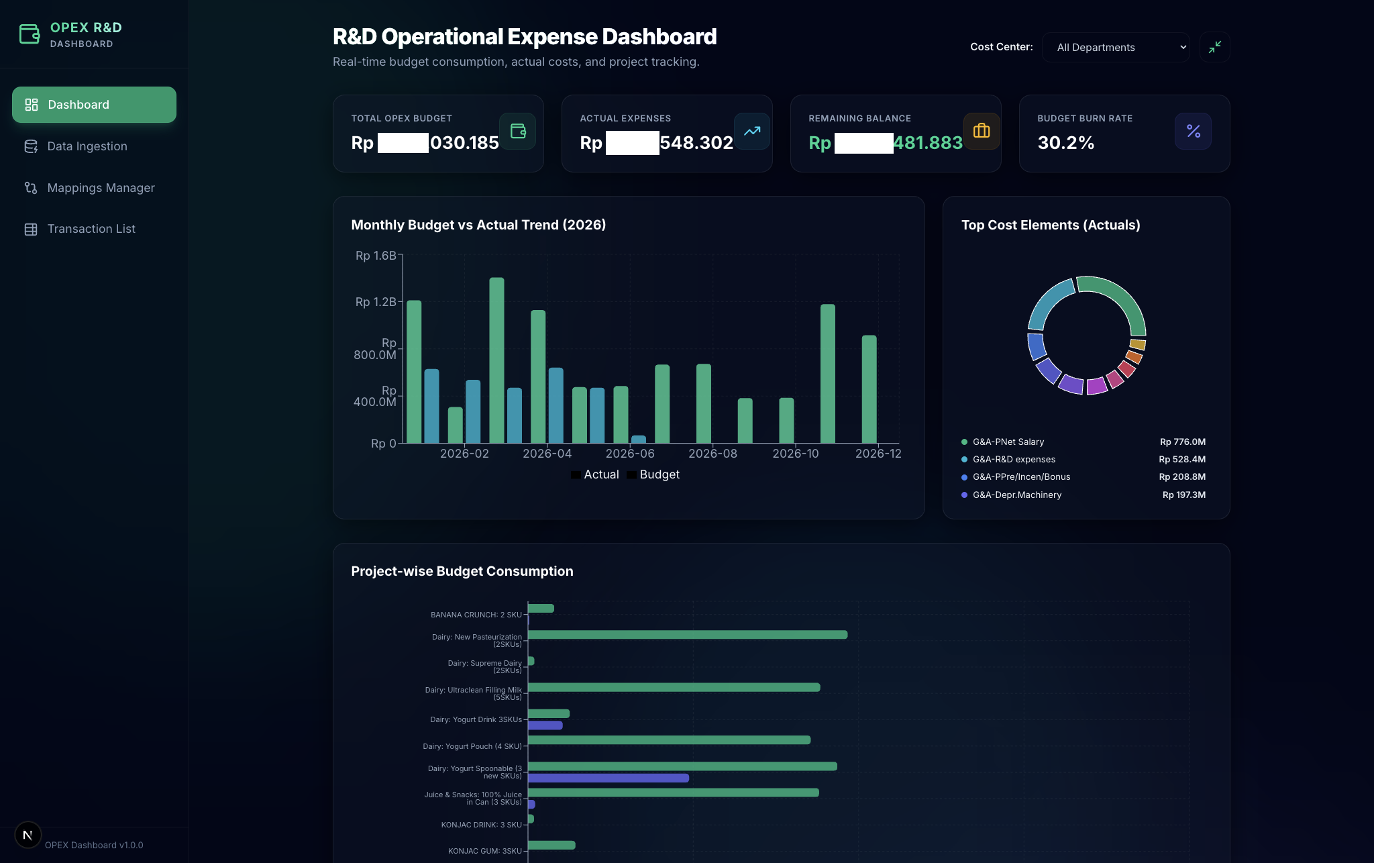Viewport: 1374px width, 863px height.
Task: Click the G&A-R&D expenses legend row
Action: (1084, 459)
